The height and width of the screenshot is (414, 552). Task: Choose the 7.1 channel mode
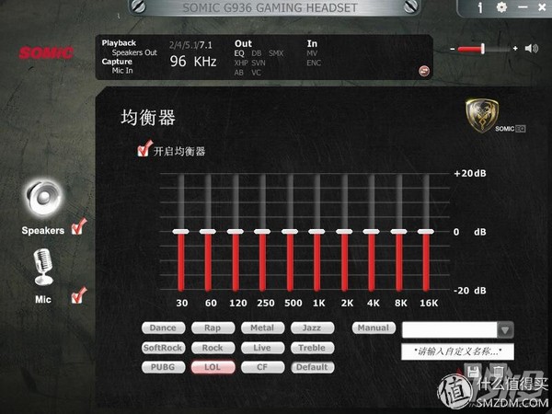click(205, 44)
